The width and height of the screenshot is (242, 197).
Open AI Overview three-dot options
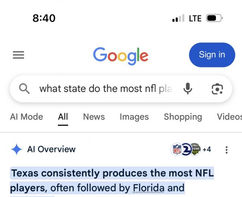click(226, 150)
